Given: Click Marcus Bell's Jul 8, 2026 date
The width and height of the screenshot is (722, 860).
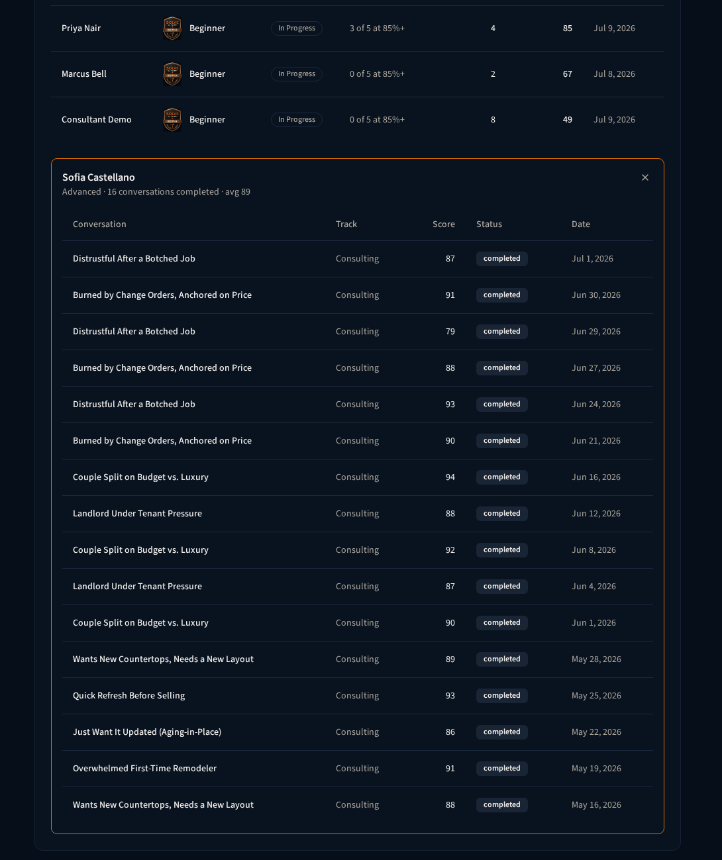Looking at the screenshot, I should click(615, 74).
